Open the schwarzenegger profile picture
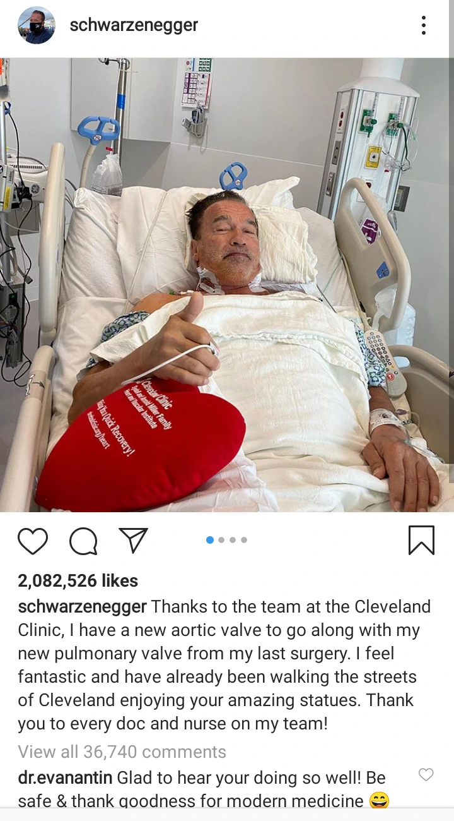This screenshot has height=821, width=454. (x=37, y=25)
